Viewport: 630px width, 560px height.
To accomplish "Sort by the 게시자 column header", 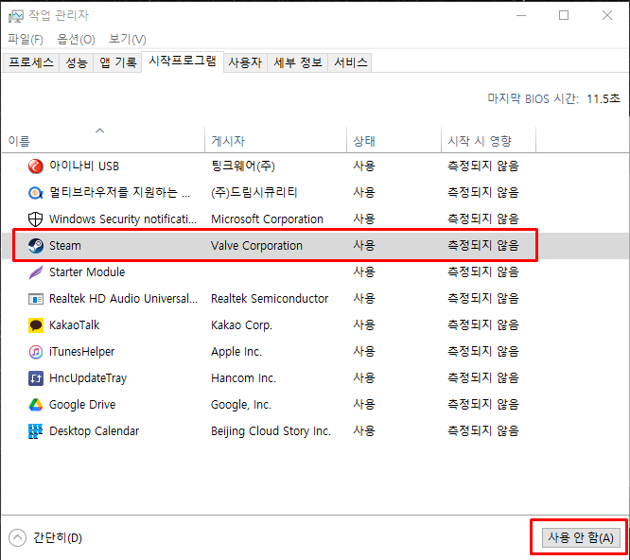I will 275,140.
